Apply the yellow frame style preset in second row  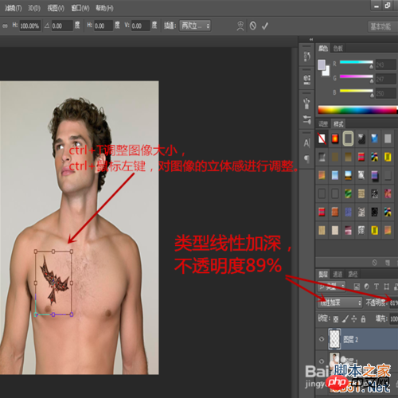click(x=388, y=157)
